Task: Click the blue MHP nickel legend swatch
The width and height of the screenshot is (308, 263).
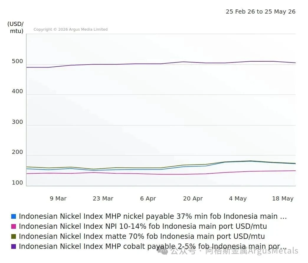Action: coord(14,216)
